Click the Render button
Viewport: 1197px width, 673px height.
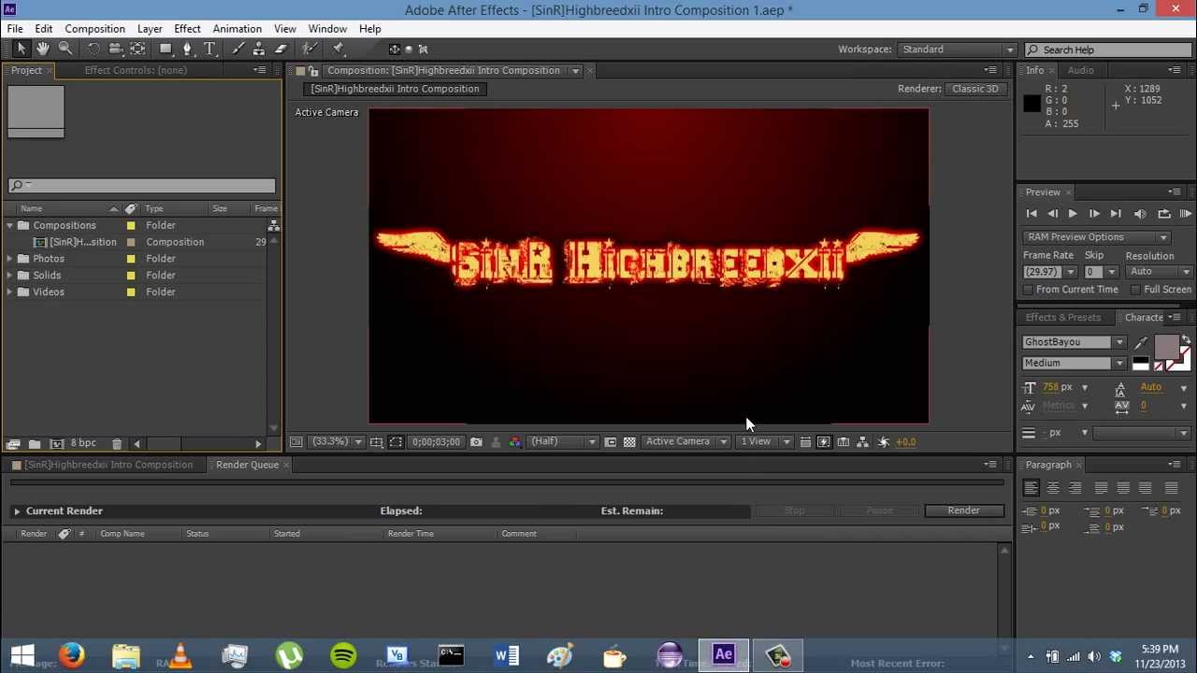(x=963, y=510)
